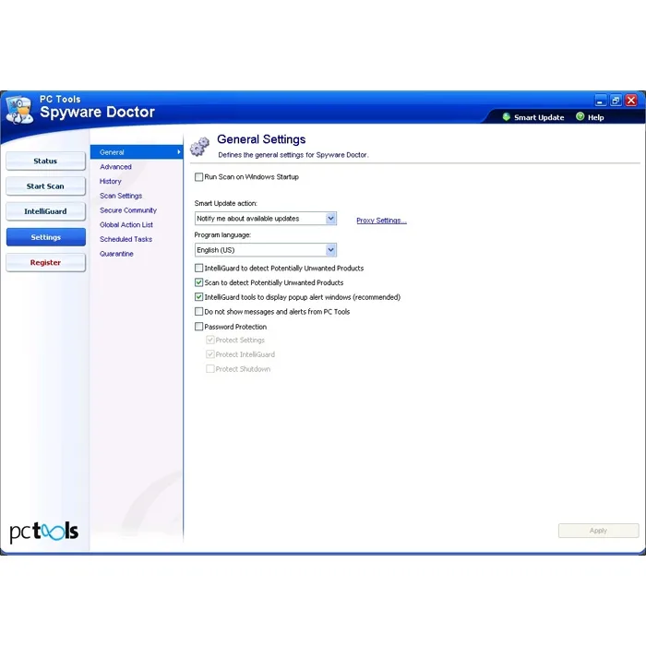This screenshot has height=646, width=646.
Task: Uncheck Scan to detect Potentially Unwanted Products
Action: (199, 282)
